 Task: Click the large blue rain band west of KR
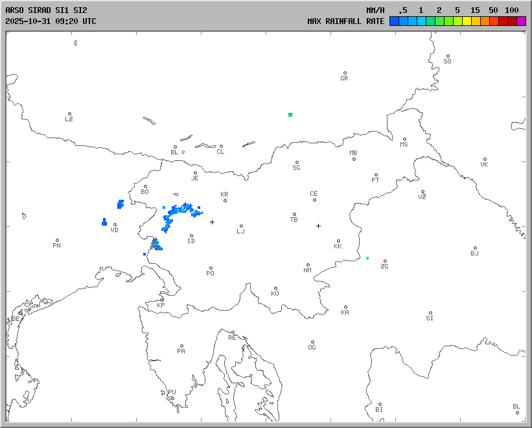point(181,209)
